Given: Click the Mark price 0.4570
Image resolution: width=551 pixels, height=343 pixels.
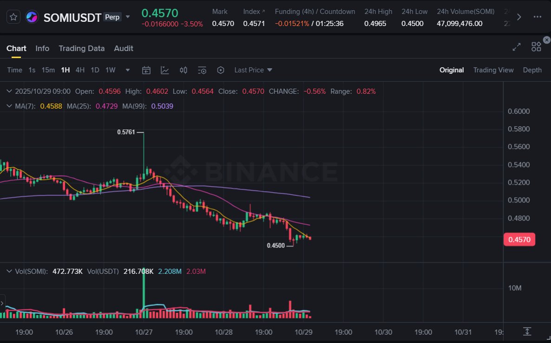Looking at the screenshot, I should [x=223, y=24].
